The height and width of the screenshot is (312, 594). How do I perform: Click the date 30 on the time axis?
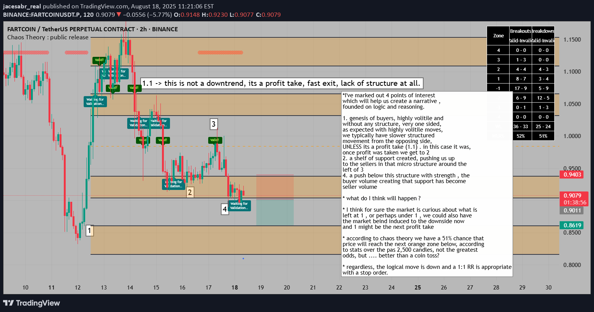click(549, 288)
